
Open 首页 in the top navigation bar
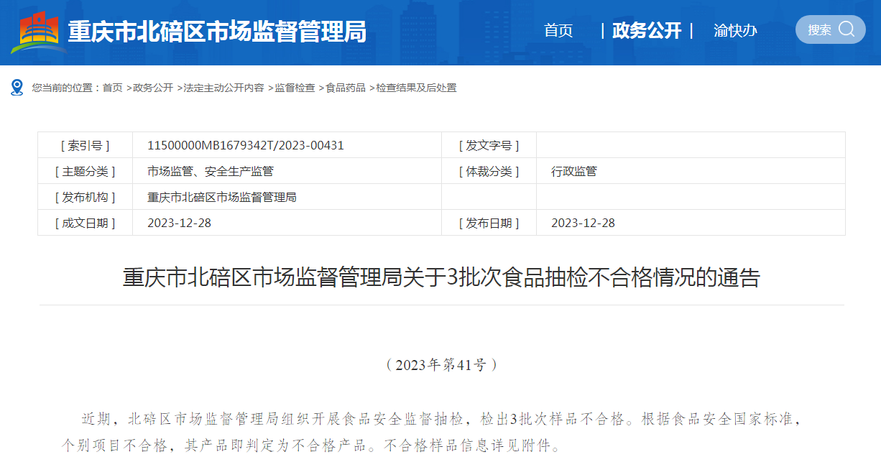pos(558,31)
